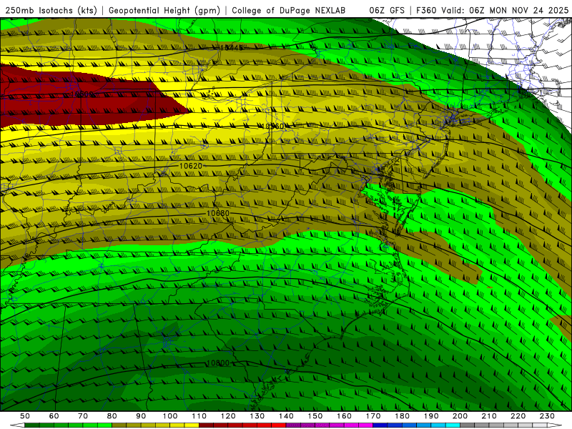Click the '250mb Isotachs (kts)' title text
The height and width of the screenshot is (429, 572).
pos(51,11)
